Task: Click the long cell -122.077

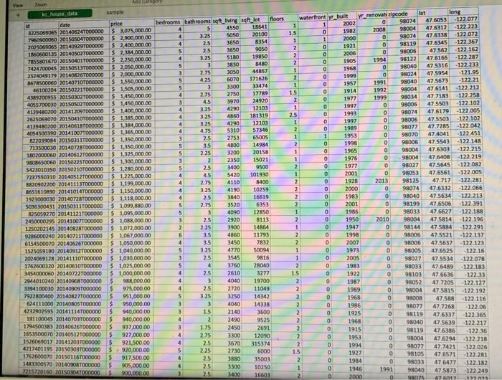Action: 463,19
